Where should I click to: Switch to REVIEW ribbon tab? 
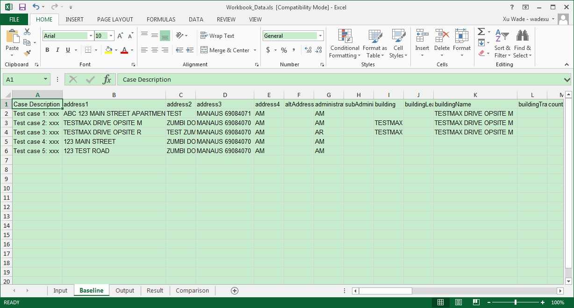pos(226,20)
